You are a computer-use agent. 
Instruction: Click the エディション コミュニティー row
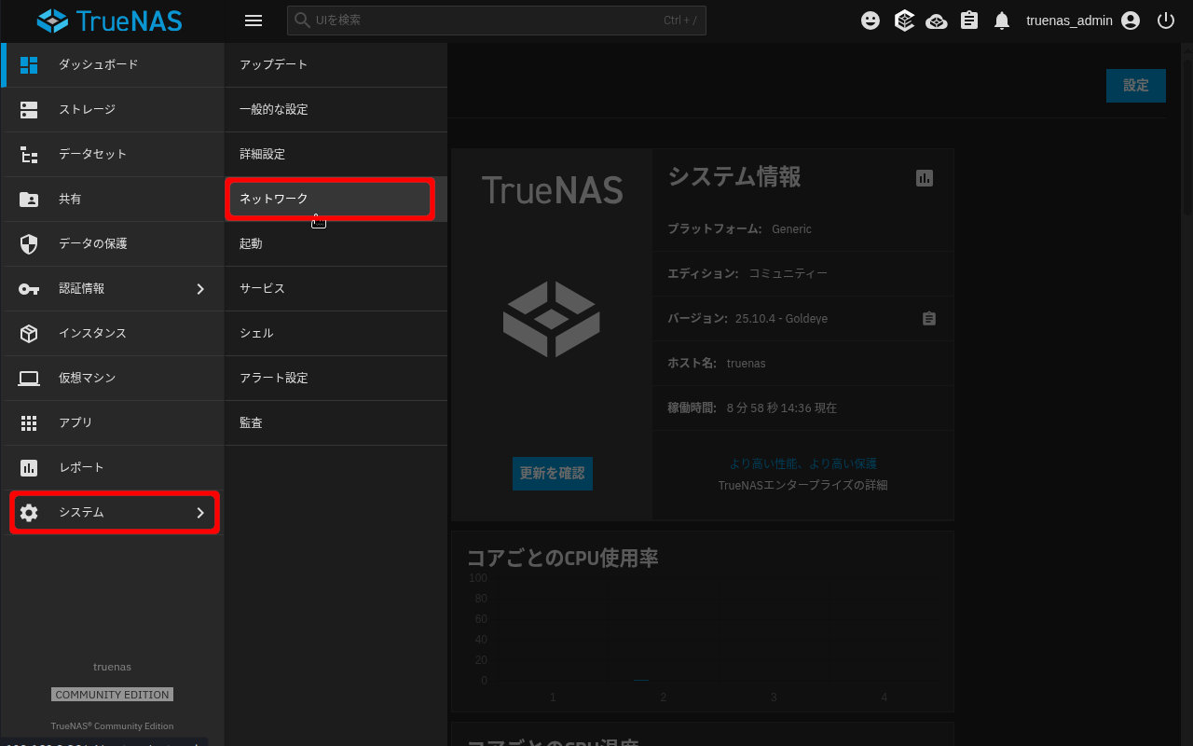click(x=802, y=273)
